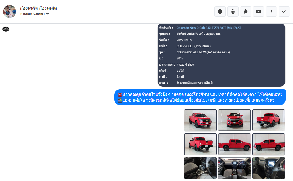
Task: Click tax value มีภาษี
Action: 180,77
